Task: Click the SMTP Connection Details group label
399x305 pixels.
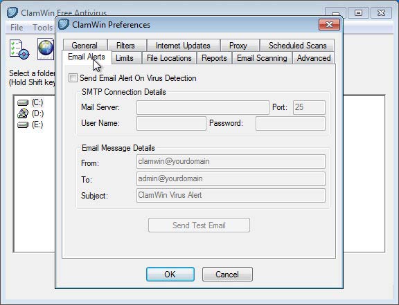Action: pos(124,92)
